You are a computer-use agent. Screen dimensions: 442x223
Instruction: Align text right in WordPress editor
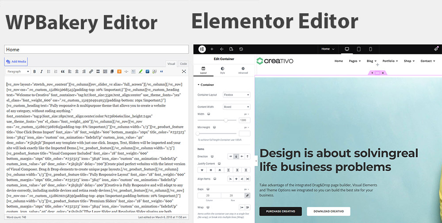(x=84, y=72)
